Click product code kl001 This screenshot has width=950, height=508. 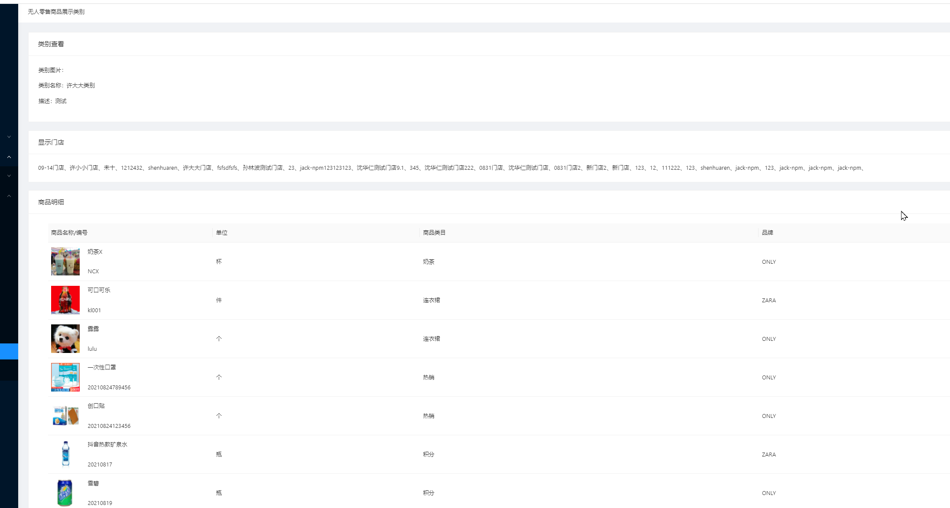(x=94, y=310)
